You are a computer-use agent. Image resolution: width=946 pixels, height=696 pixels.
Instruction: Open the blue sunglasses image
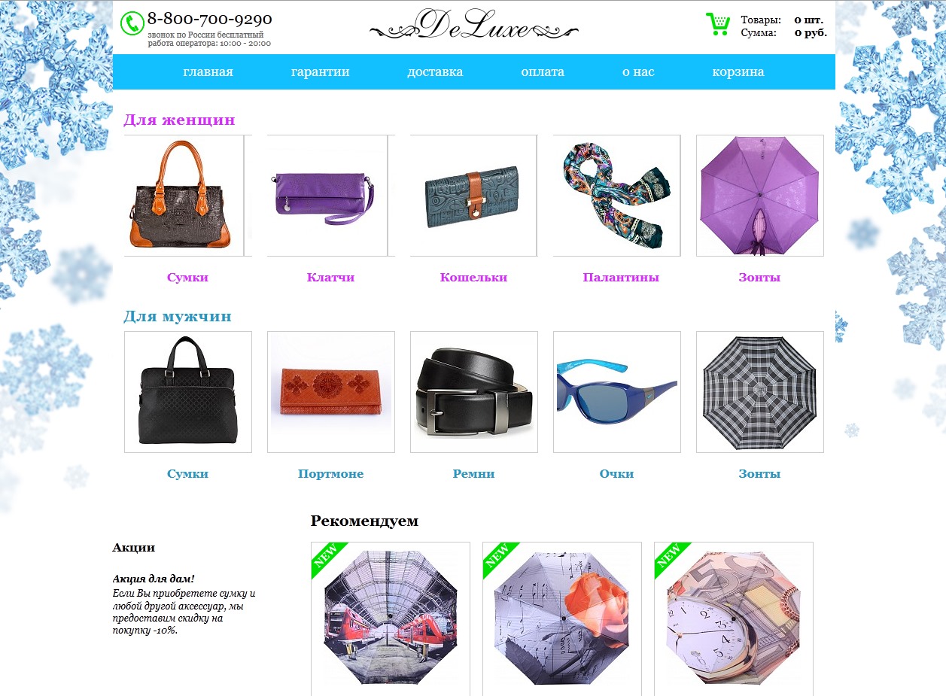click(617, 392)
